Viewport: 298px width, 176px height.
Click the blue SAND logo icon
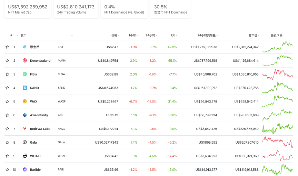pyautogui.click(x=25, y=88)
